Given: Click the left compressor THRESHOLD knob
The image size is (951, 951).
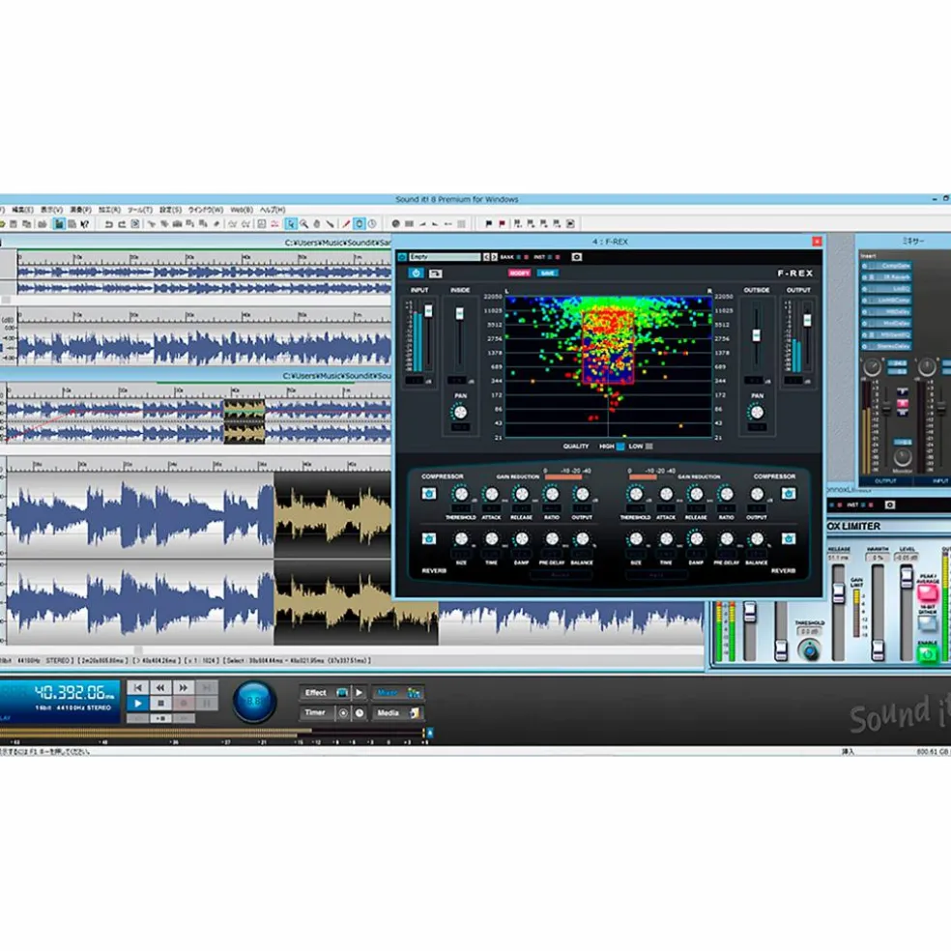Looking at the screenshot, I should pos(461,494).
